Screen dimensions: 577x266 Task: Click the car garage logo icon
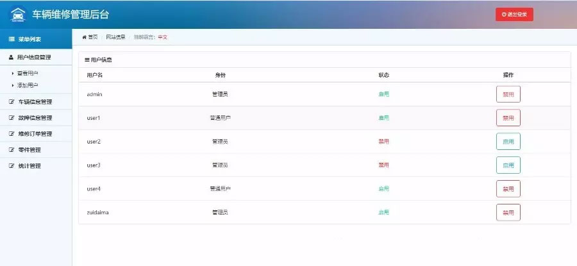click(x=17, y=13)
